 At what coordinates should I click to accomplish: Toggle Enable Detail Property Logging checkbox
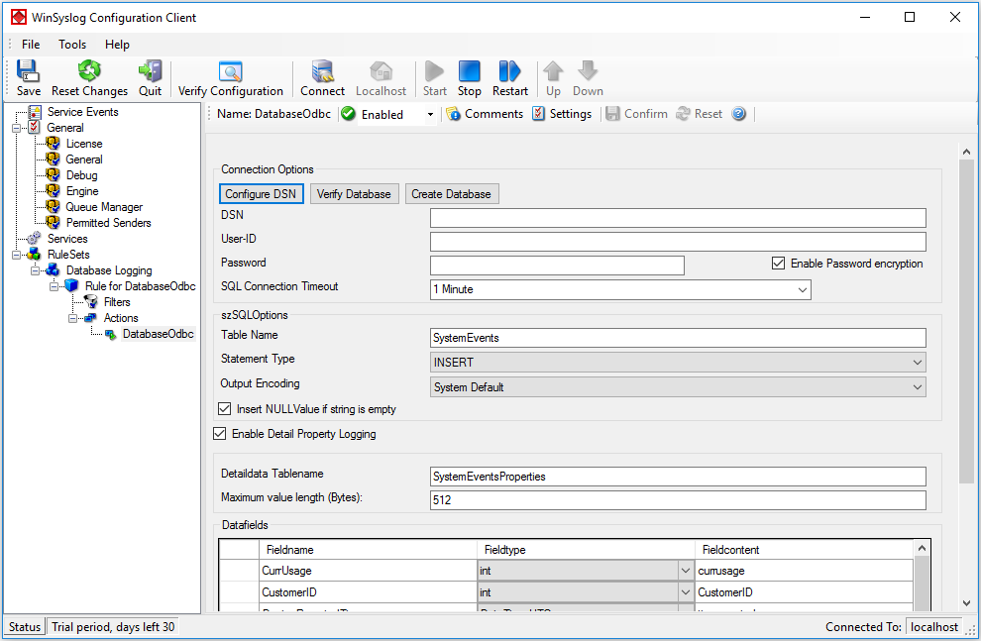pyautogui.click(x=220, y=433)
